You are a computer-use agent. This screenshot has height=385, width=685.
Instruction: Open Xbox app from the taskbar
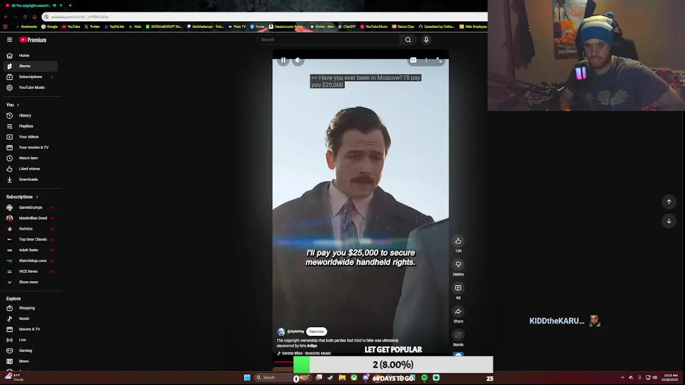click(354, 378)
